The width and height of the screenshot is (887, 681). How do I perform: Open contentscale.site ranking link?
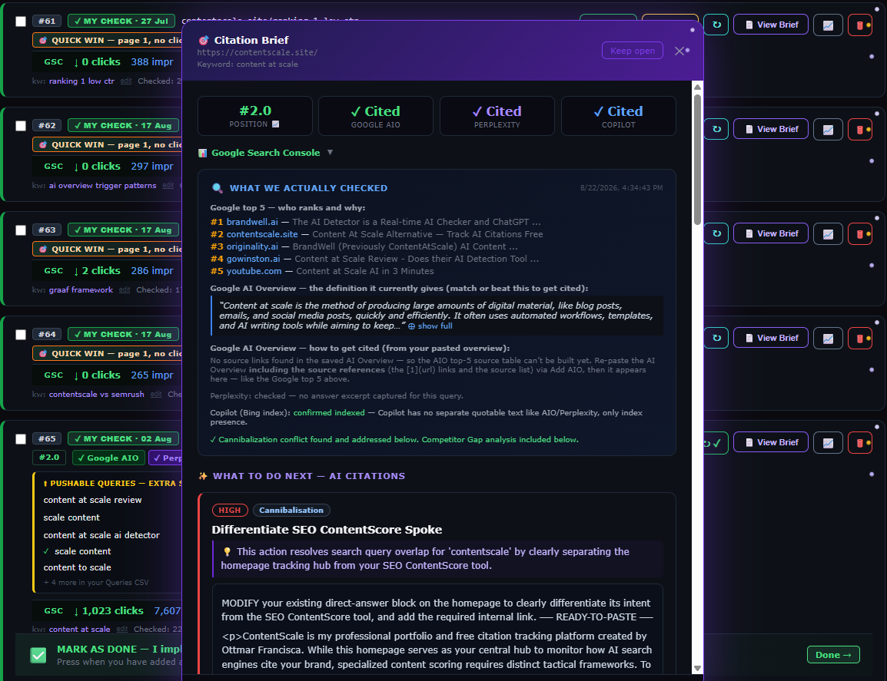(262, 234)
